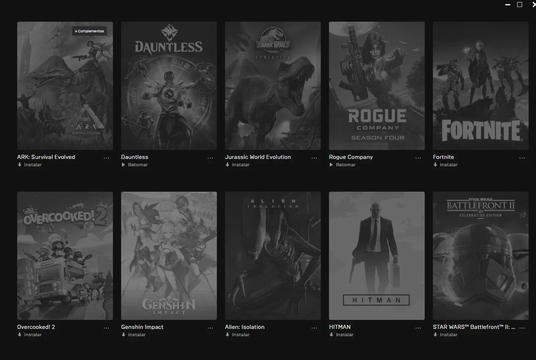Resume Rogue Company with Retomar
The width and height of the screenshot is (536, 360).
point(342,165)
